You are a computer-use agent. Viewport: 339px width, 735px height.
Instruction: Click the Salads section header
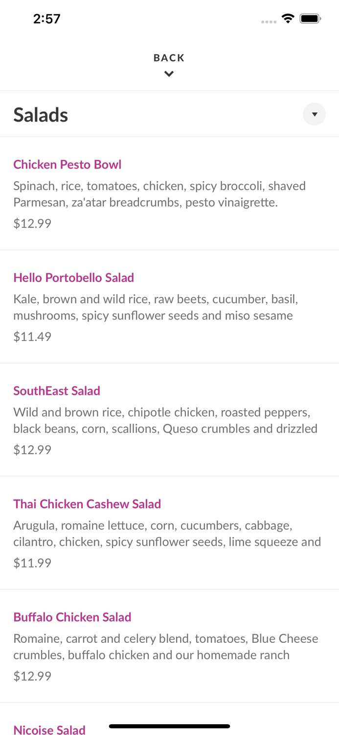point(41,114)
